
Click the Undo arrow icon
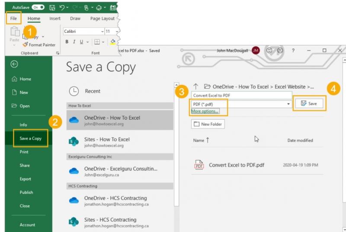(62, 8)
